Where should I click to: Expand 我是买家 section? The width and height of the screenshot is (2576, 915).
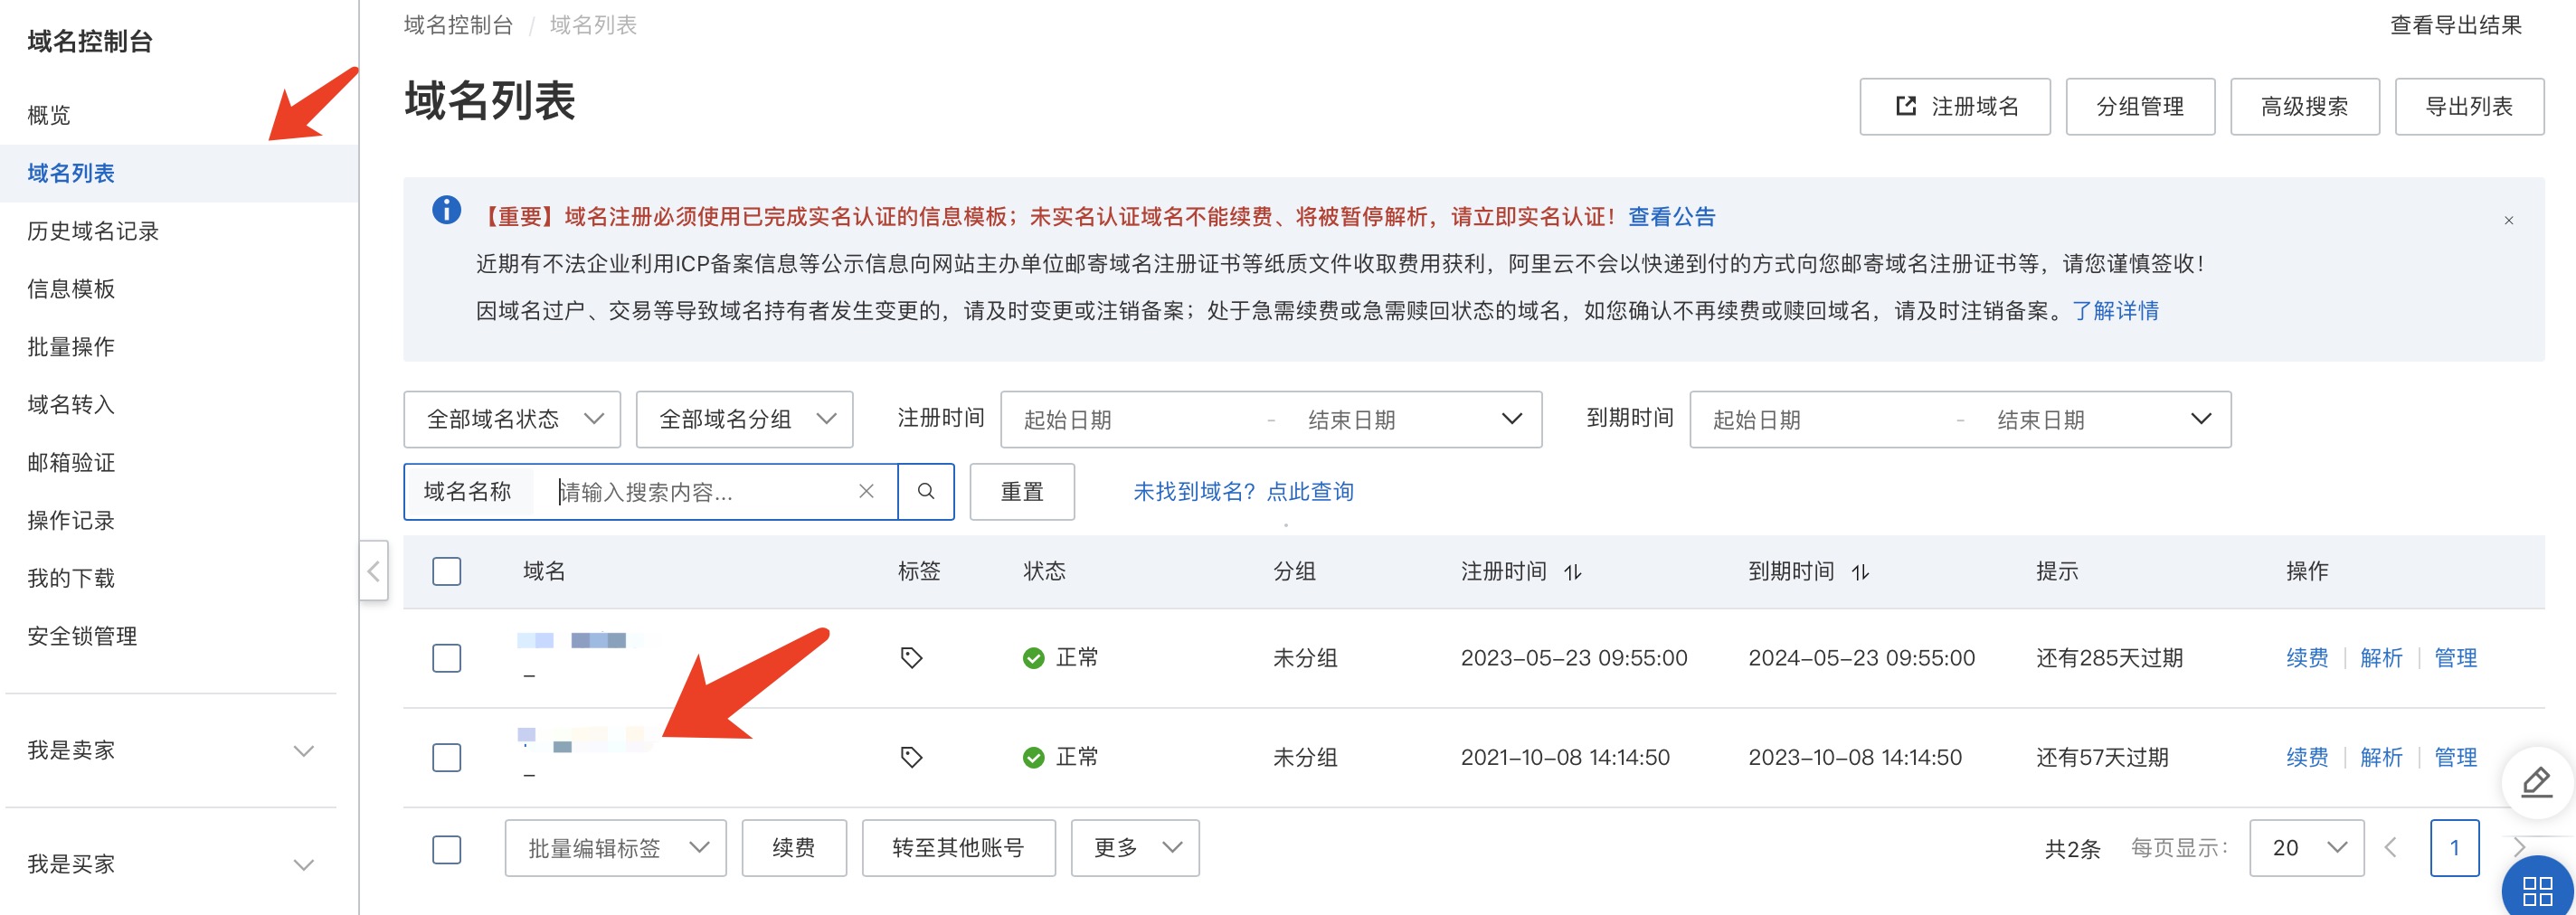pos(171,864)
